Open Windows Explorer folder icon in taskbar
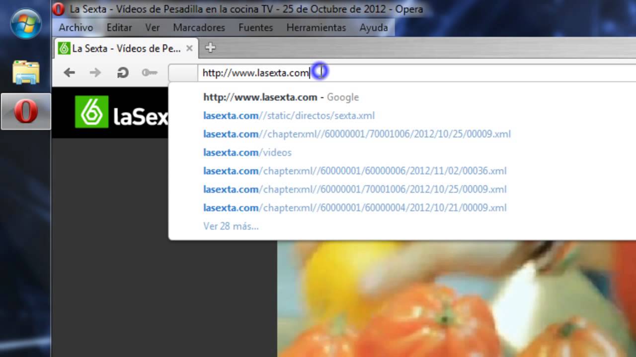Image resolution: width=636 pixels, height=357 pixels. point(26,72)
